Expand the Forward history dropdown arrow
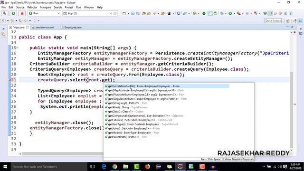The image size is (304, 171). tap(38, 20)
